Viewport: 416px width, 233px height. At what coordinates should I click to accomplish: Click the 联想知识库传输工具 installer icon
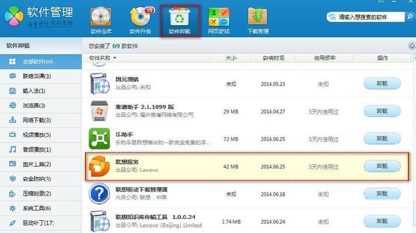click(x=100, y=221)
